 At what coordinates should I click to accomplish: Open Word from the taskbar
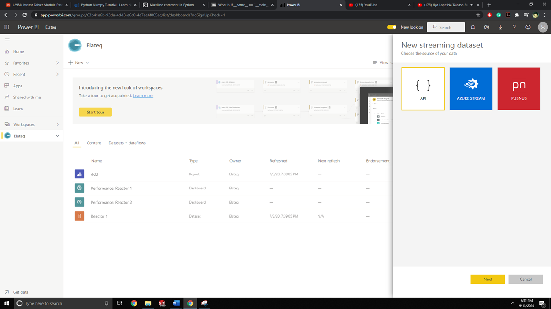(x=176, y=303)
